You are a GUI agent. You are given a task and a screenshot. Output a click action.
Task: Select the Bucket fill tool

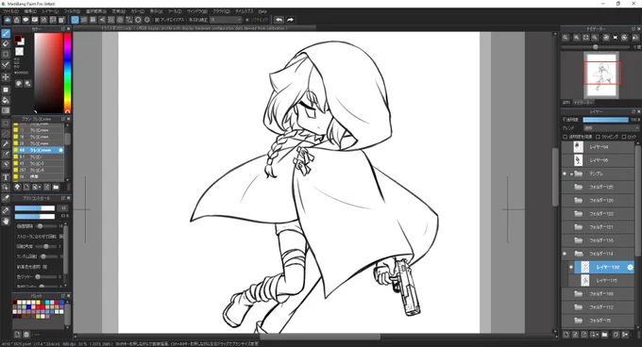coord(6,100)
